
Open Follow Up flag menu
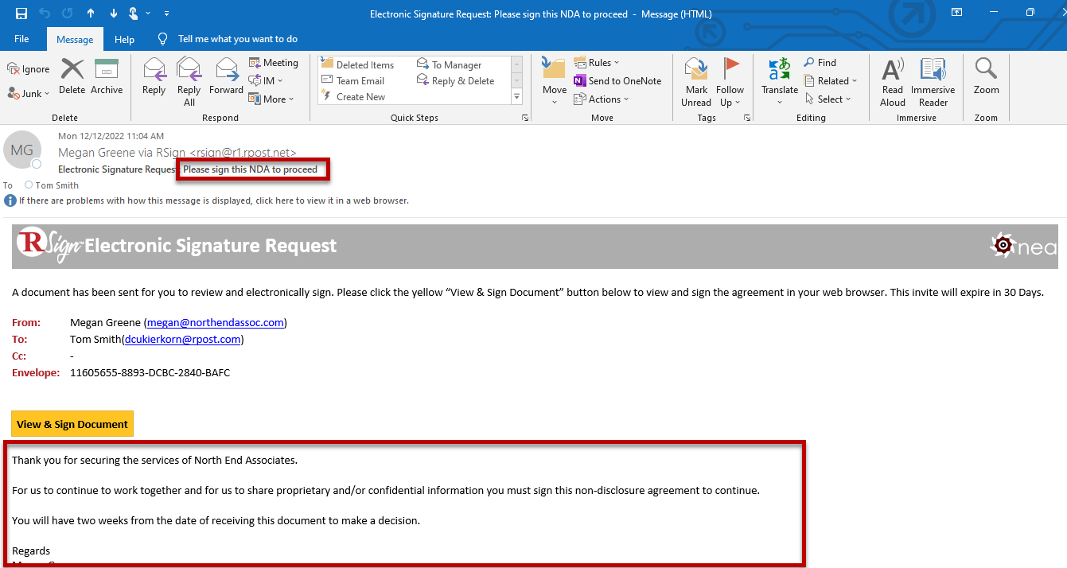(730, 81)
